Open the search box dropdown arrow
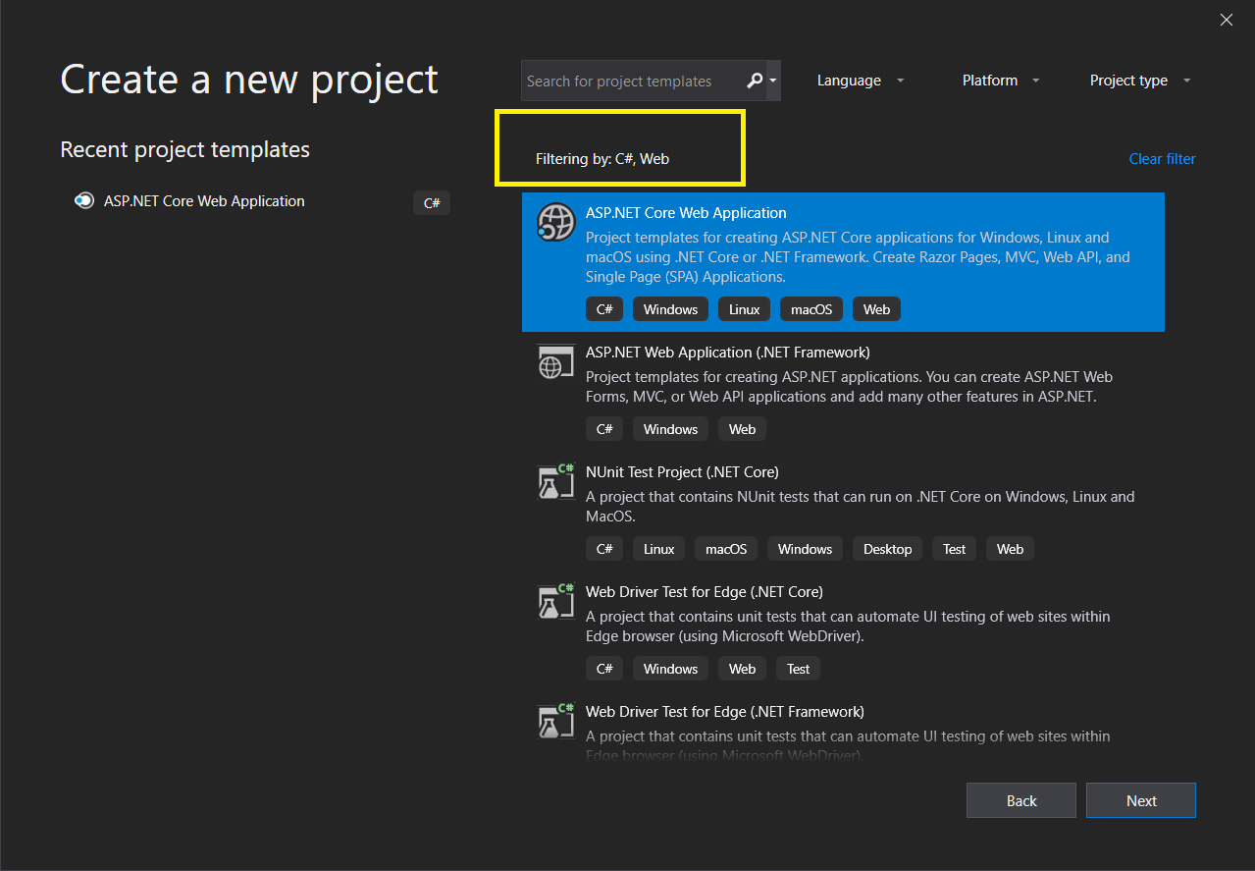Screen dimensions: 1255x871 pos(773,81)
